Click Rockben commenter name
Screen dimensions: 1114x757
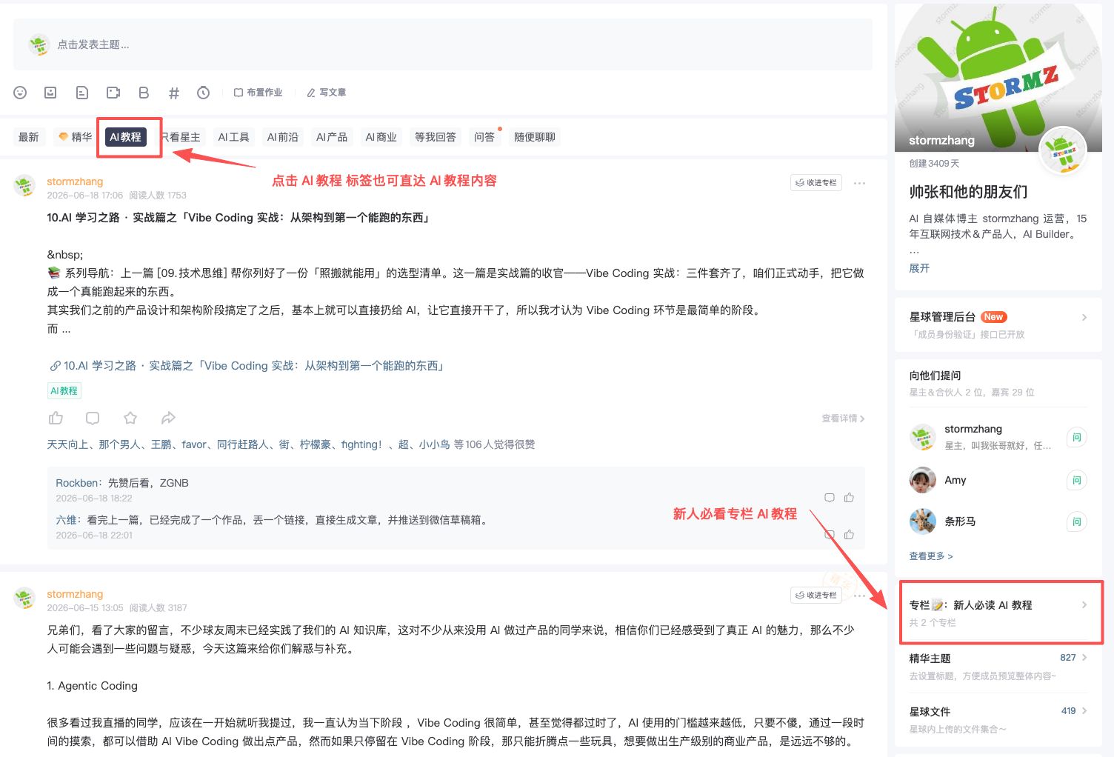[79, 483]
